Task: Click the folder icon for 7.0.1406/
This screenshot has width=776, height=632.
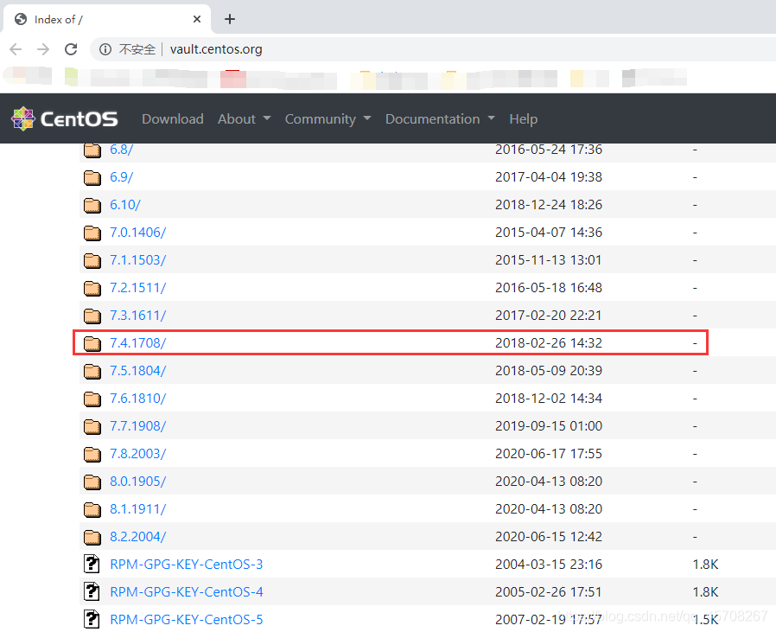Action: (92, 233)
